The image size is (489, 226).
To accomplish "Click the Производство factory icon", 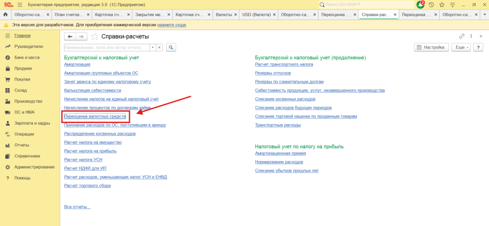I will (8, 101).
